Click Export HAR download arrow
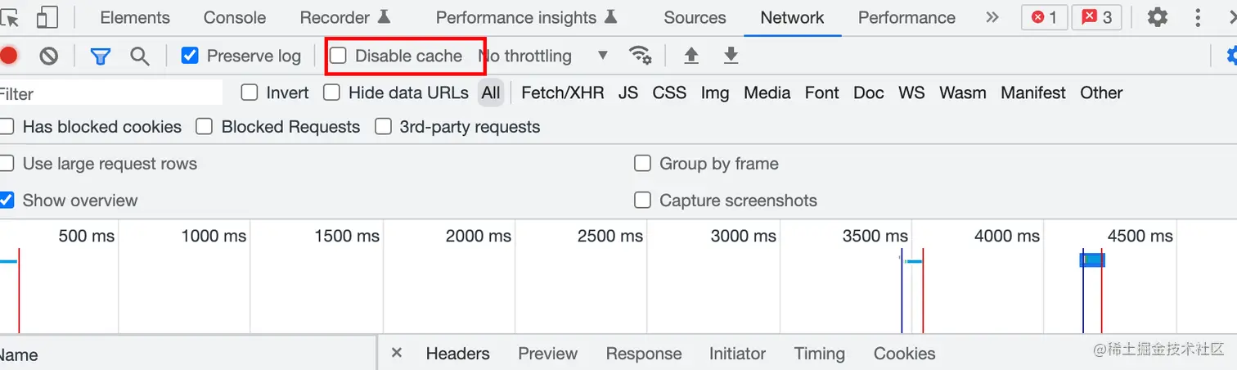 731,56
